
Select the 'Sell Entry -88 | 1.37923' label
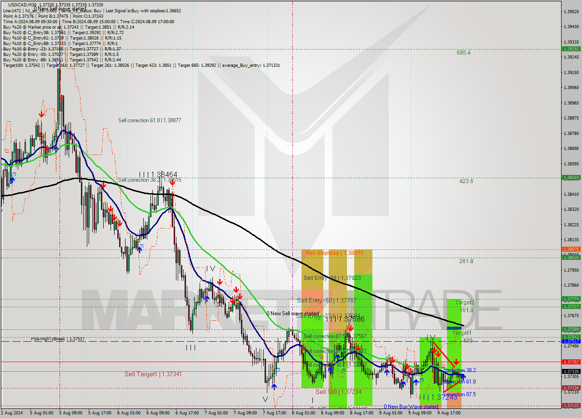pos(332,278)
